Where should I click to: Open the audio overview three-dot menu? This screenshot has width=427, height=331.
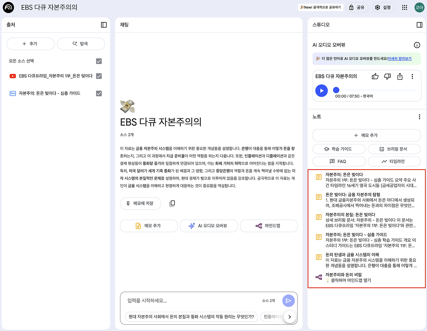(x=412, y=76)
